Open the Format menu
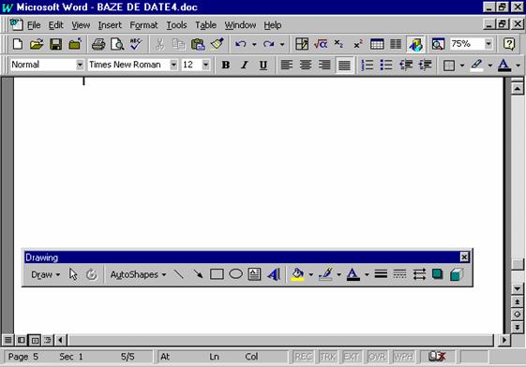This screenshot has height=367, width=526. pos(143,25)
